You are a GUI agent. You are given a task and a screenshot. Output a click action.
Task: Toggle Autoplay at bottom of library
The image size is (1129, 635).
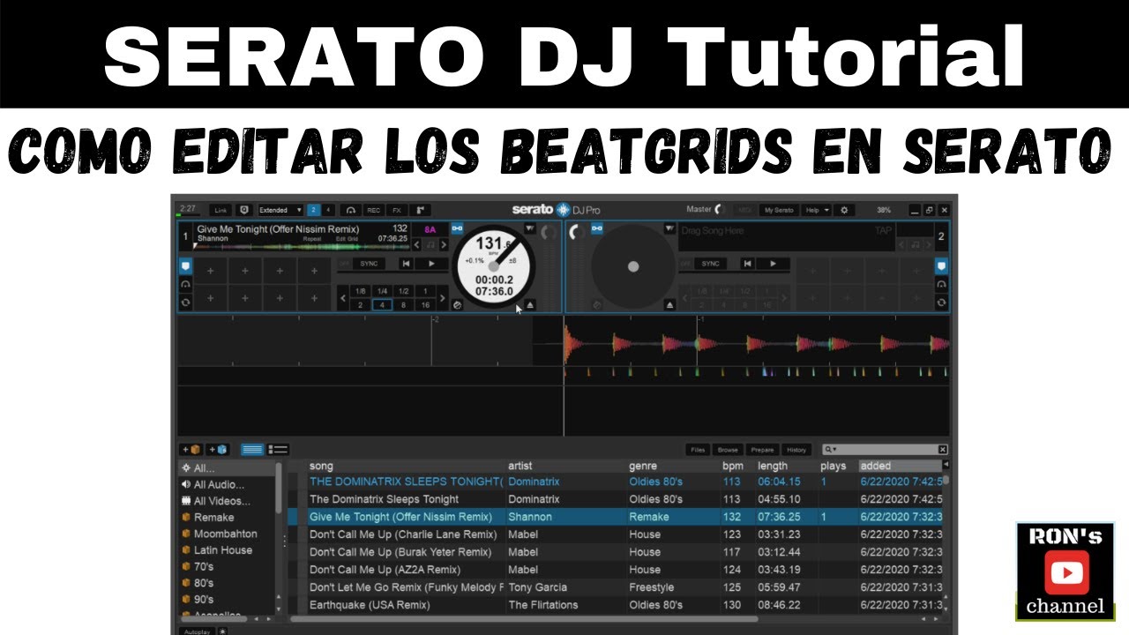pyautogui.click(x=197, y=631)
